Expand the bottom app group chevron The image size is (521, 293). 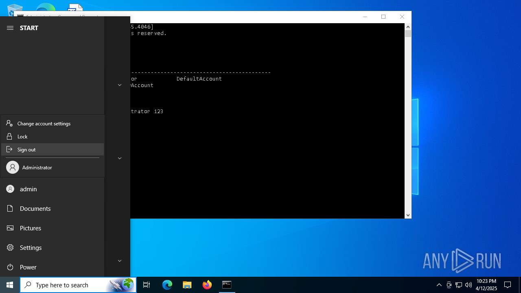[120, 261]
